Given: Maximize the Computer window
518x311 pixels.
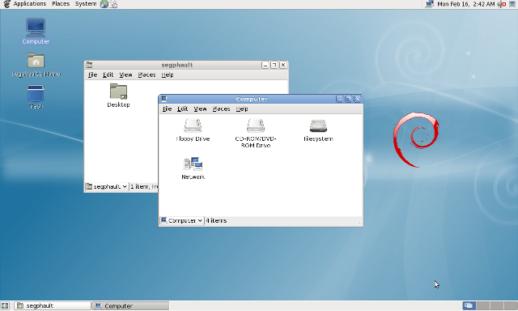Looking at the screenshot, I should click(349, 99).
